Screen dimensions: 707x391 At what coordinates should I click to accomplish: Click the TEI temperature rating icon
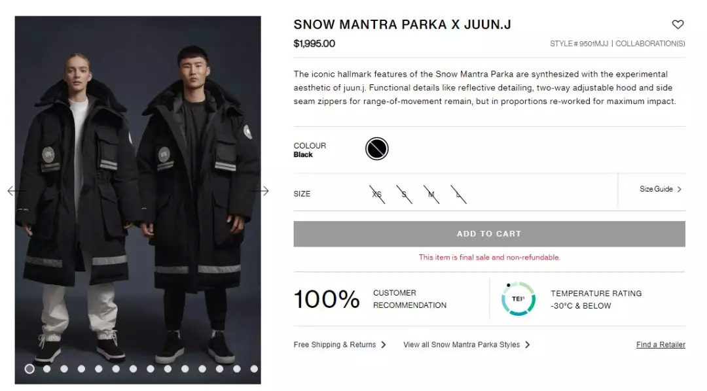(x=518, y=299)
